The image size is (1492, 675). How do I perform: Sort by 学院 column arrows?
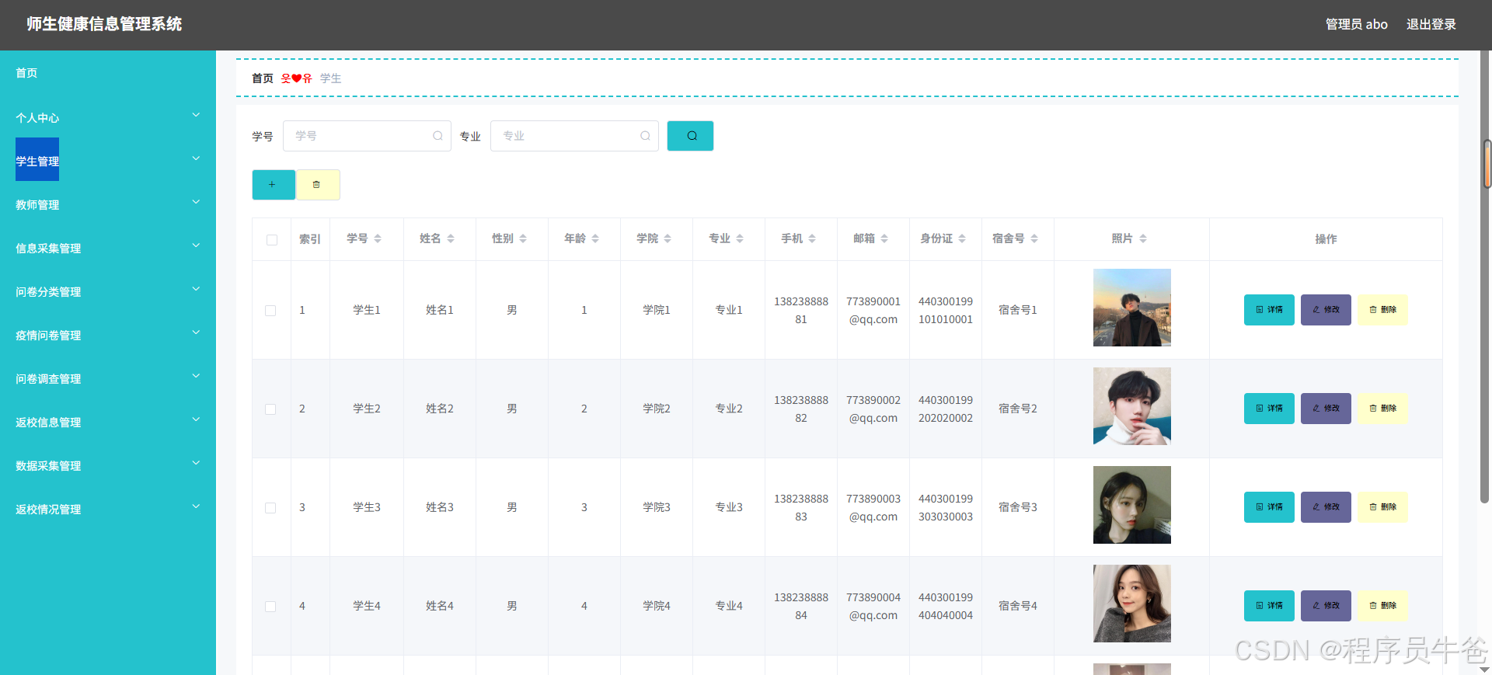(668, 238)
